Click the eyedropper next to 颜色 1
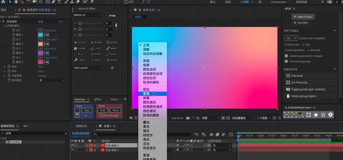Image resolution: width=343 pixels, height=160 pixels. [46, 35]
